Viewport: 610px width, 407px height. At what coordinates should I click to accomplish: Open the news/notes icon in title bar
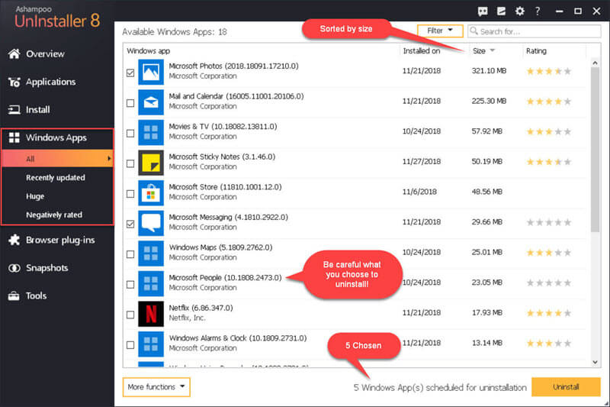click(x=501, y=11)
